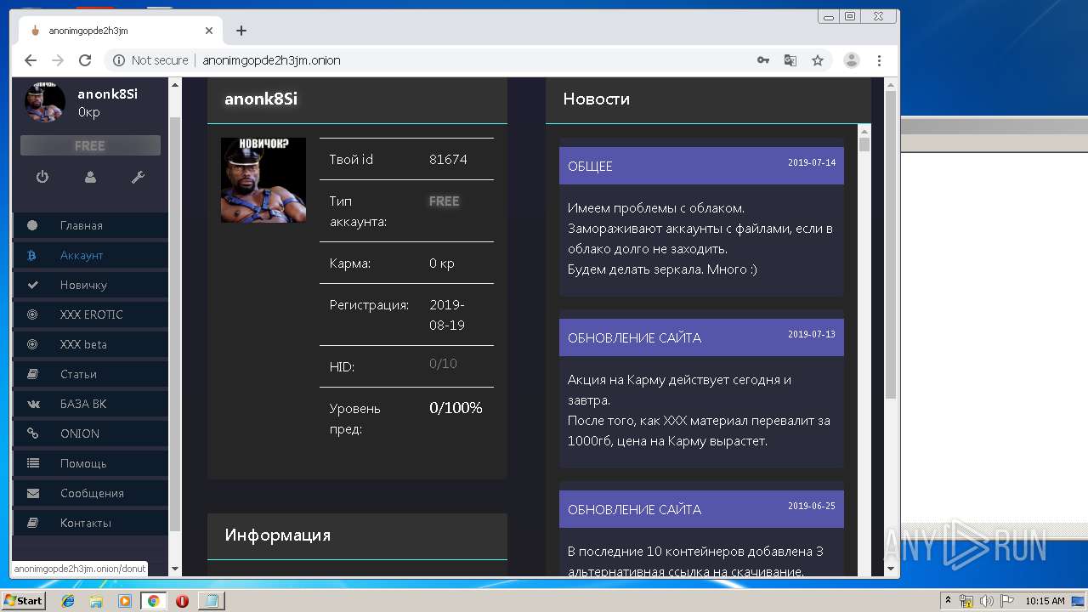Select the anonimgopde2h3jm browser tab
The height and width of the screenshot is (612, 1088).
click(x=121, y=31)
